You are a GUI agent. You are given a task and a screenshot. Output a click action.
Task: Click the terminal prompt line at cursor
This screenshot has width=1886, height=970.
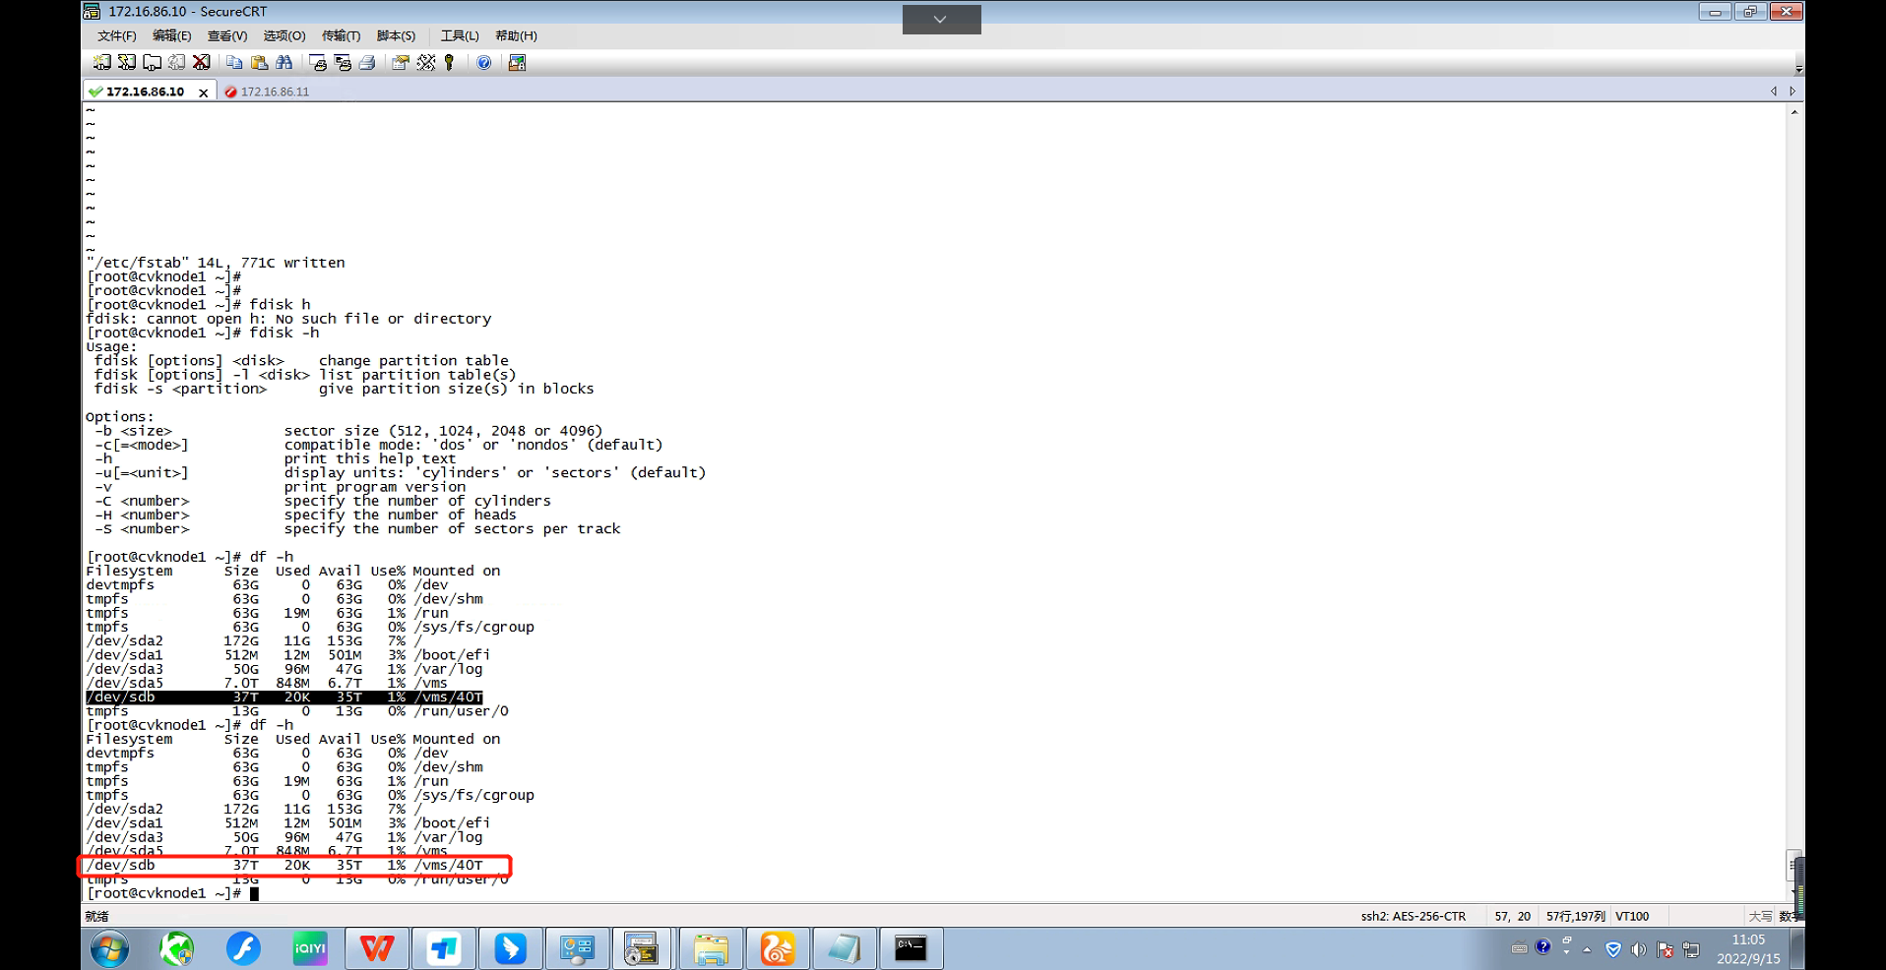point(172,893)
